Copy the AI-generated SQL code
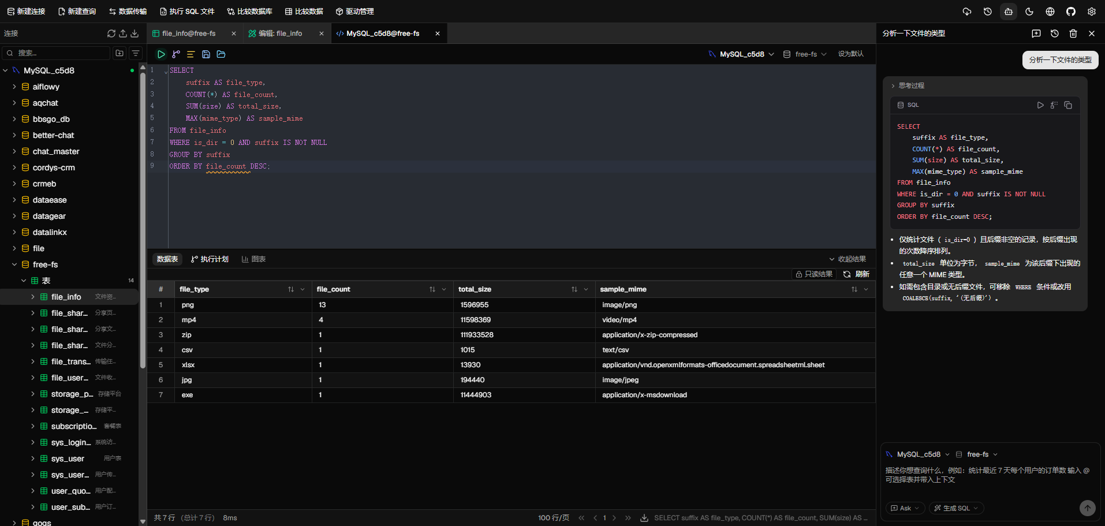 point(1068,105)
